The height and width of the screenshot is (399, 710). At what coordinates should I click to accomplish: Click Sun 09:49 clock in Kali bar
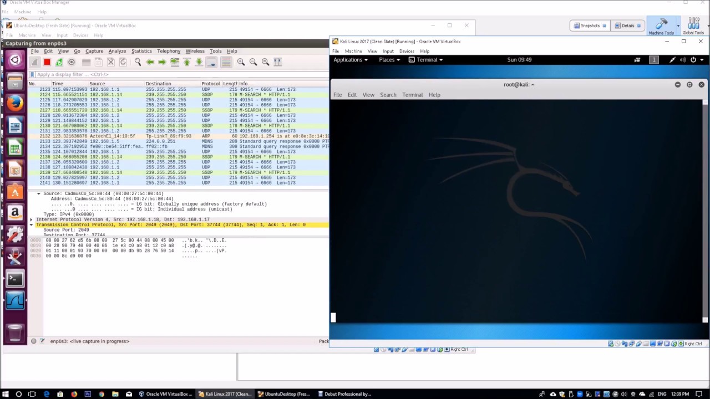pos(519,60)
